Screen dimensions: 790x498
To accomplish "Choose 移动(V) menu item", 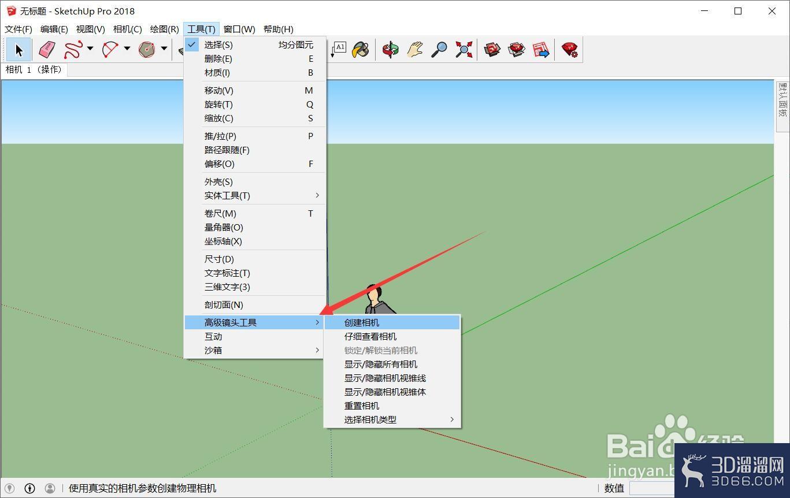I will point(255,90).
